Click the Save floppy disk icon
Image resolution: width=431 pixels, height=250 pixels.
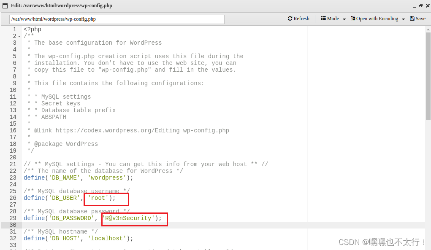point(412,19)
